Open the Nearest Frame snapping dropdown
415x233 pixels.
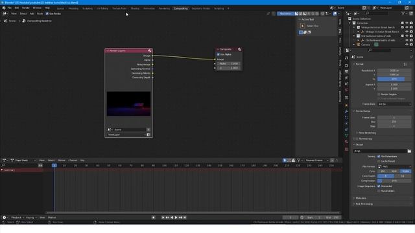click(x=316, y=161)
